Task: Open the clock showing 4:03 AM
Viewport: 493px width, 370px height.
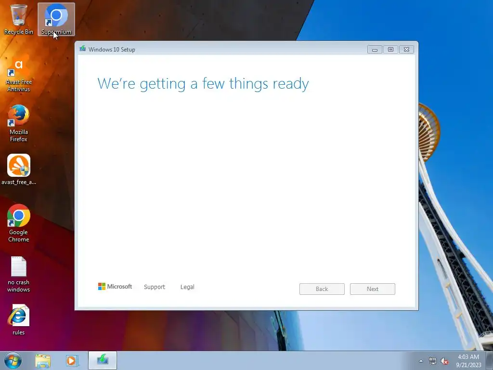Action: point(468,361)
